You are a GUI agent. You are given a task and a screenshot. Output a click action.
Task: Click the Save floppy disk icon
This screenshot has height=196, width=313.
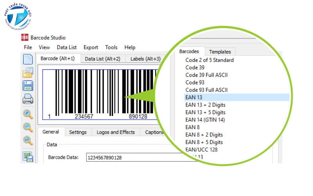click(28, 86)
